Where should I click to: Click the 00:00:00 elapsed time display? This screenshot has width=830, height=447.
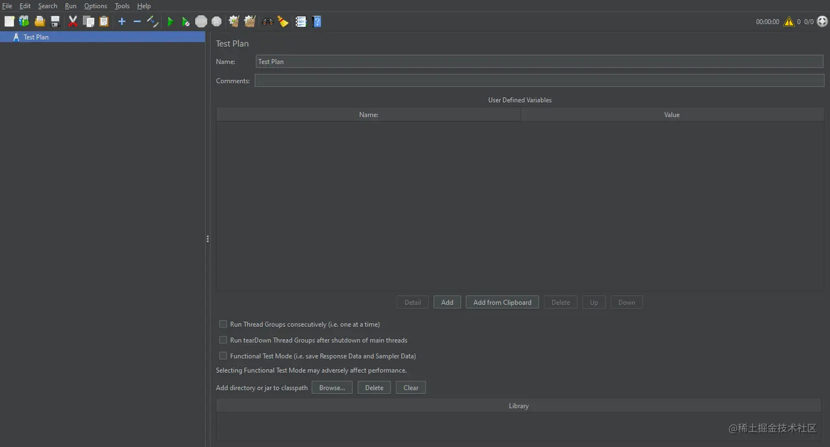[767, 22]
